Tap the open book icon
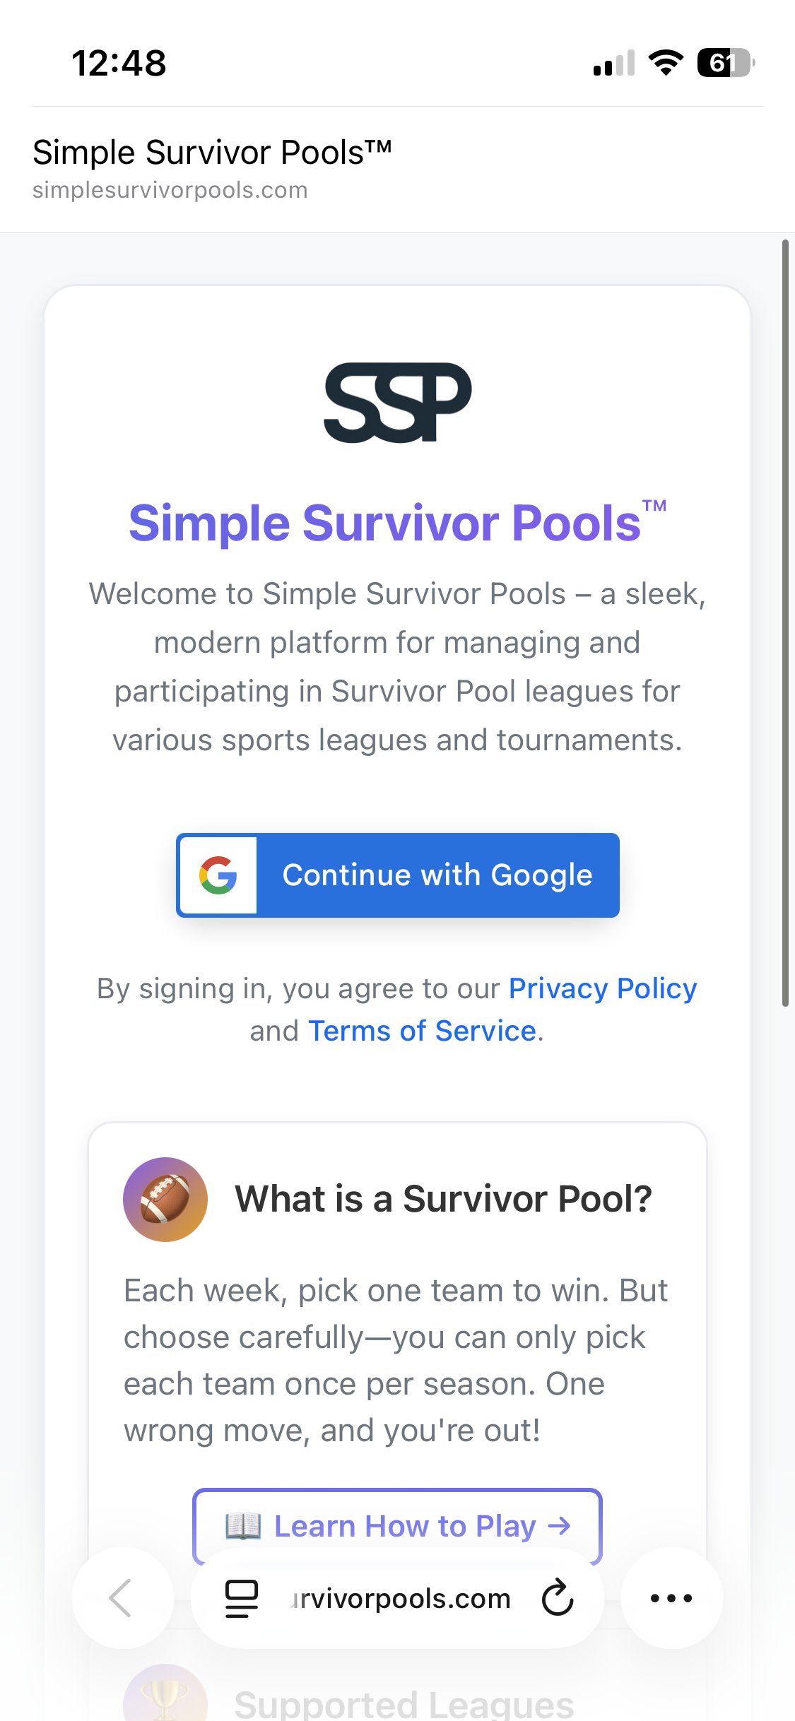Image resolution: width=795 pixels, height=1721 pixels. point(243,1526)
